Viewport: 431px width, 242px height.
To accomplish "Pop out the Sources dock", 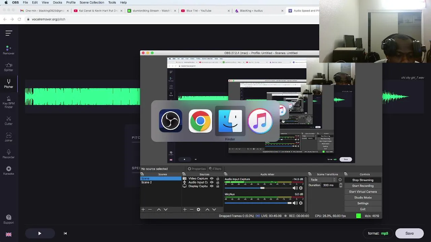I will 184,174.
